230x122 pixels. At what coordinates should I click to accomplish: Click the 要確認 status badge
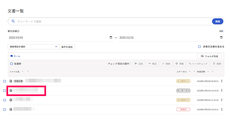[183, 110]
